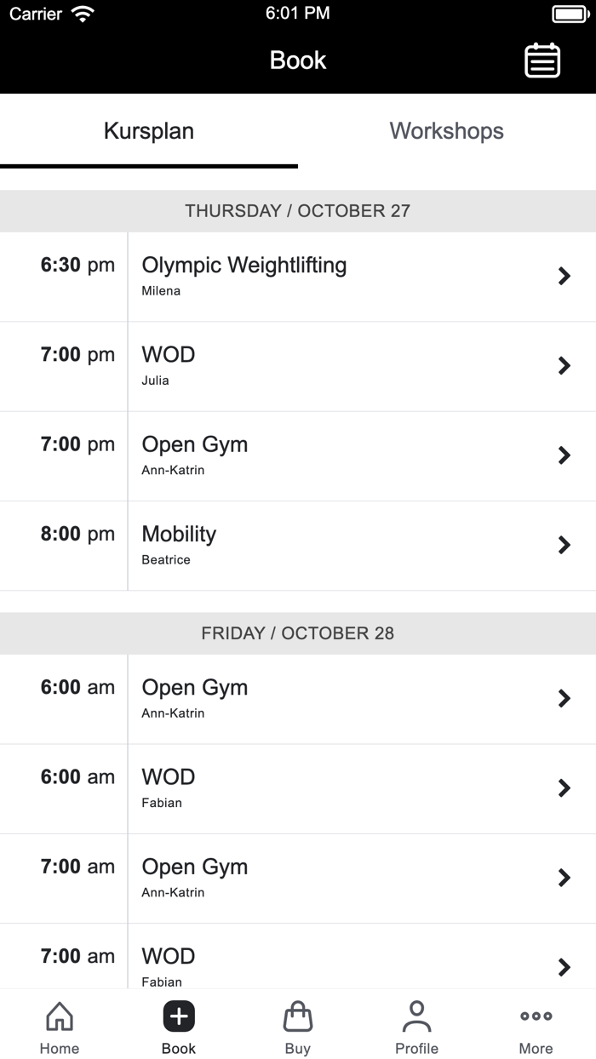Expand the Olympic Weightlifting chevron
Image resolution: width=596 pixels, height=1059 pixels.
coord(564,276)
